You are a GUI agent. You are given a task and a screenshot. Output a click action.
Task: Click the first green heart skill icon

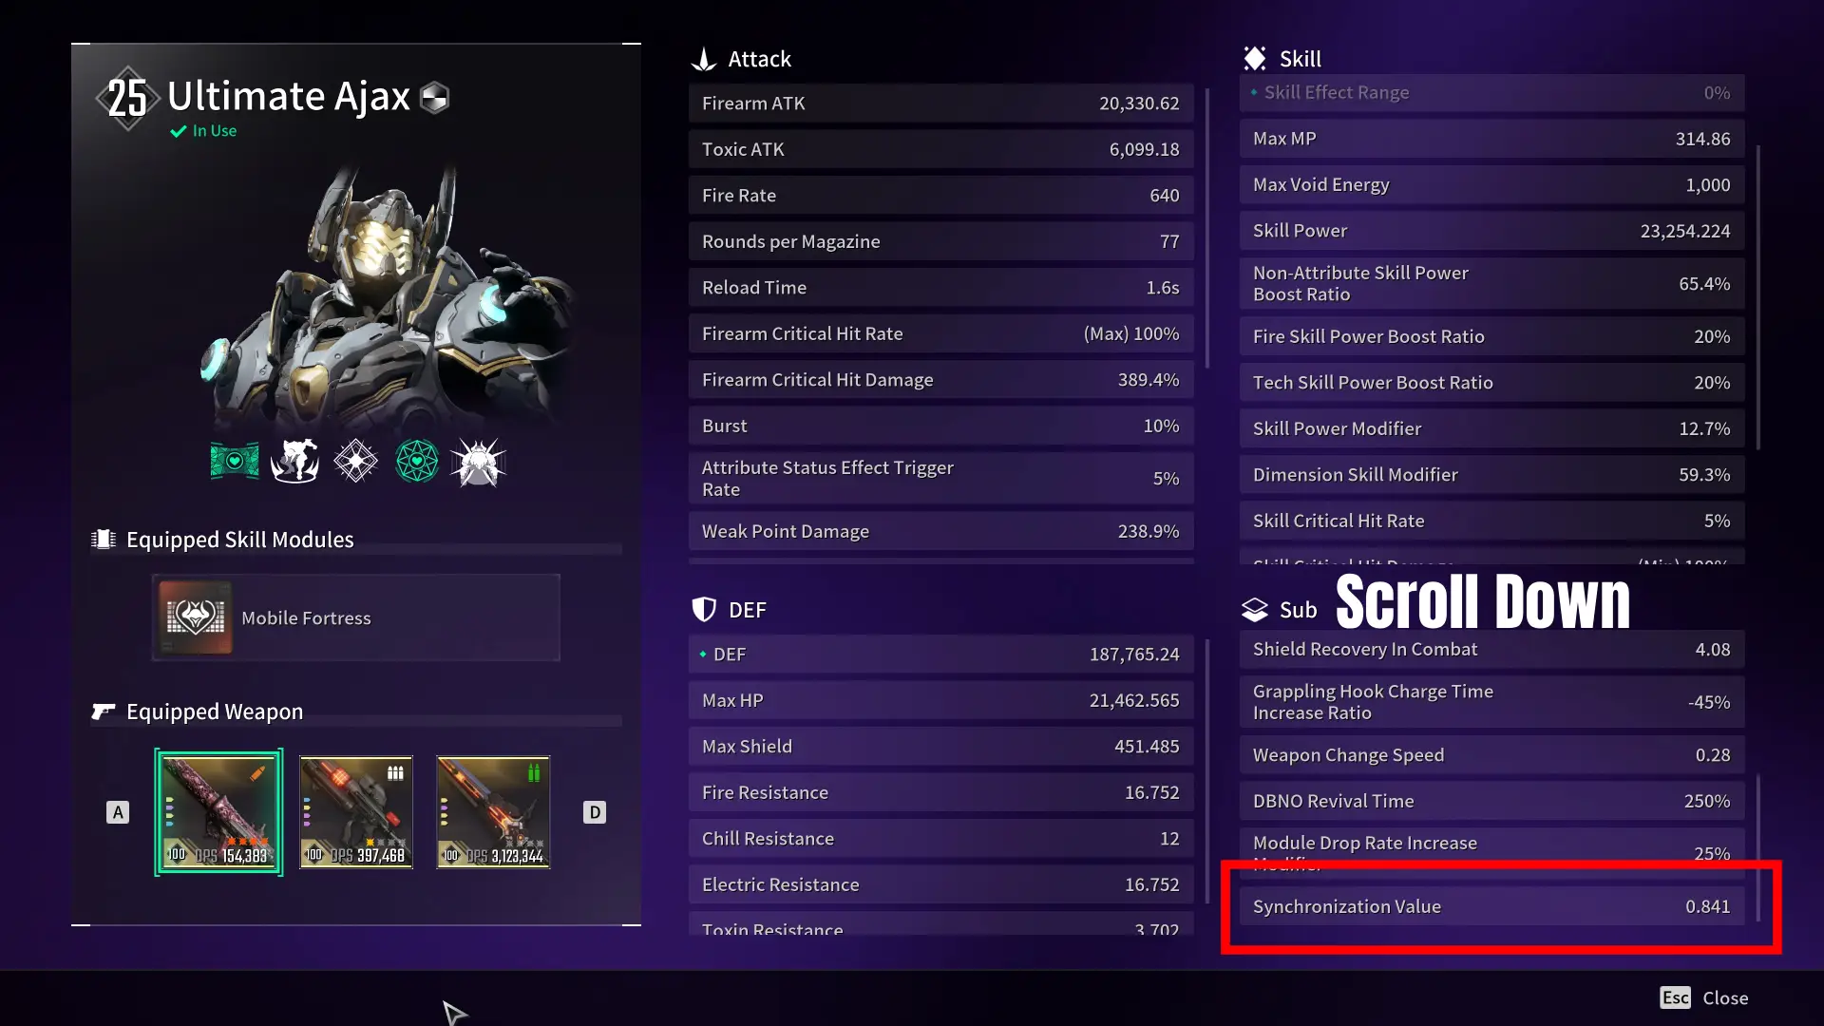235,462
